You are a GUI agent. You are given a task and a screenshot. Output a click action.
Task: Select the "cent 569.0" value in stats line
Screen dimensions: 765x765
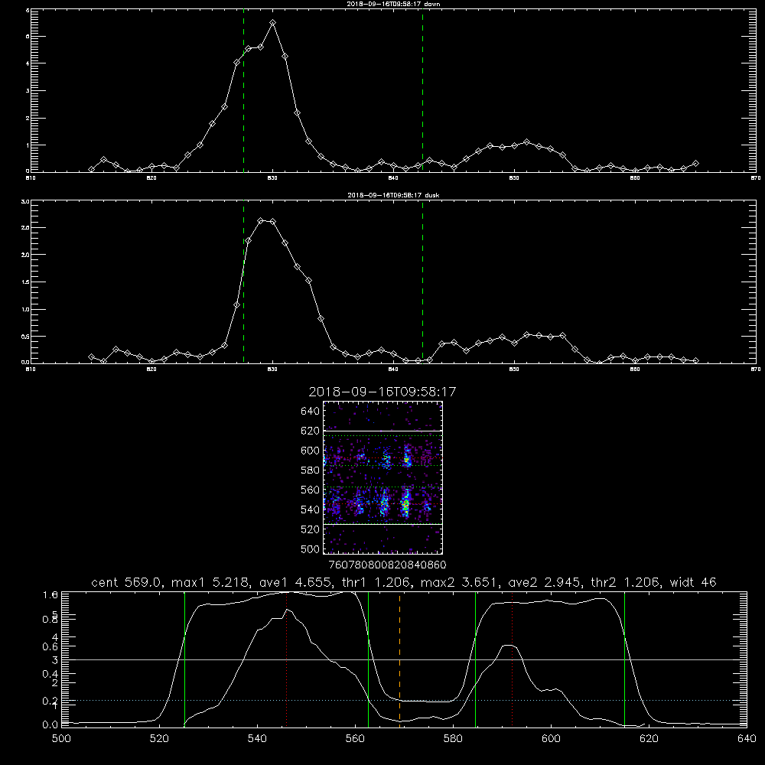126,582
